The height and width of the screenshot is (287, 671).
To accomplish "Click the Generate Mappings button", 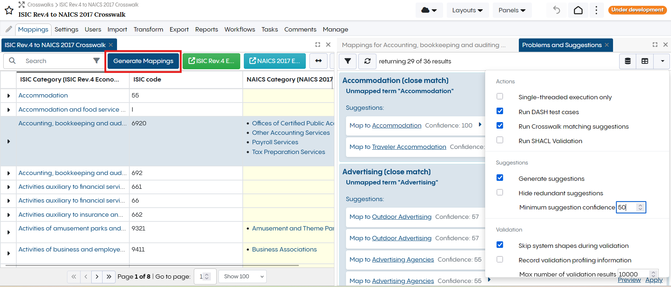I will [x=143, y=61].
